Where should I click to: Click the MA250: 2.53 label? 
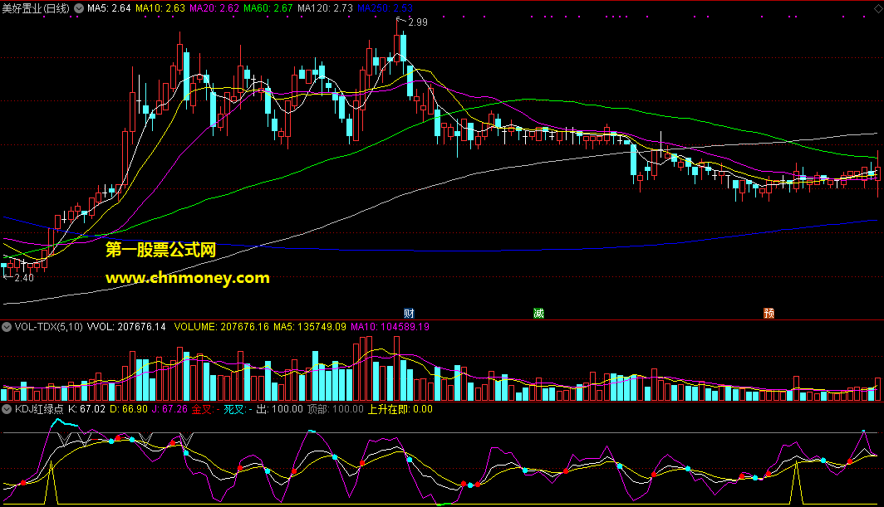point(385,8)
